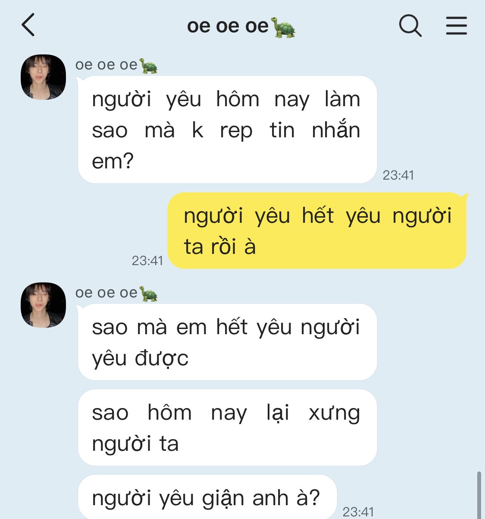Tap turtle emoji beside second sender name
The height and width of the screenshot is (519, 485).
pos(149,294)
